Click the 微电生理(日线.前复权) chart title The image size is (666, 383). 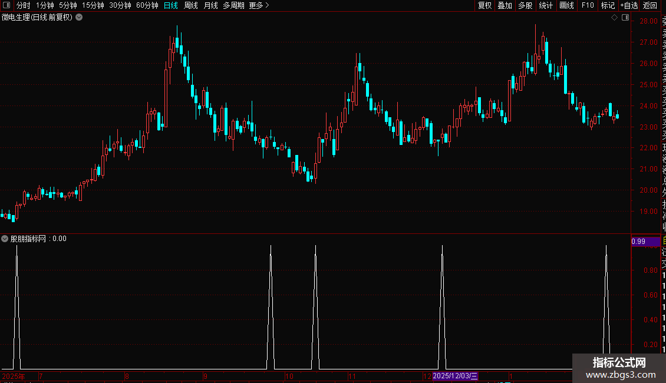click(37, 18)
